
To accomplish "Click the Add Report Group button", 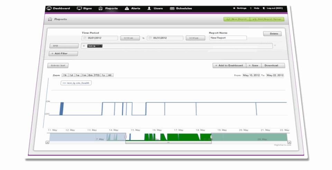I will (x=267, y=19).
